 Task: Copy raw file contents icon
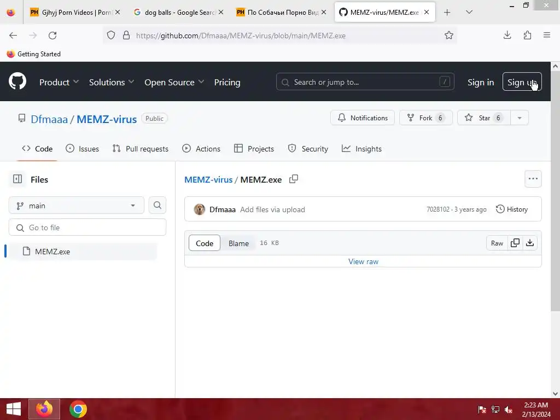click(x=515, y=243)
